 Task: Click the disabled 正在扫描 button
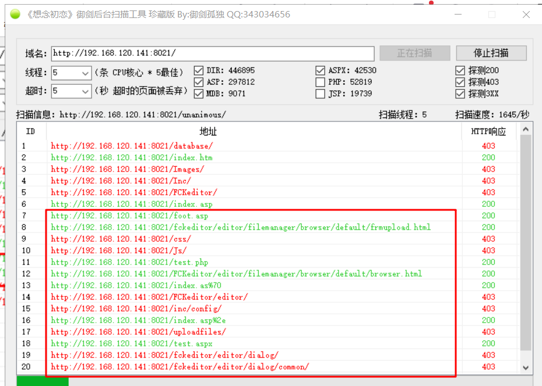pyautogui.click(x=415, y=53)
